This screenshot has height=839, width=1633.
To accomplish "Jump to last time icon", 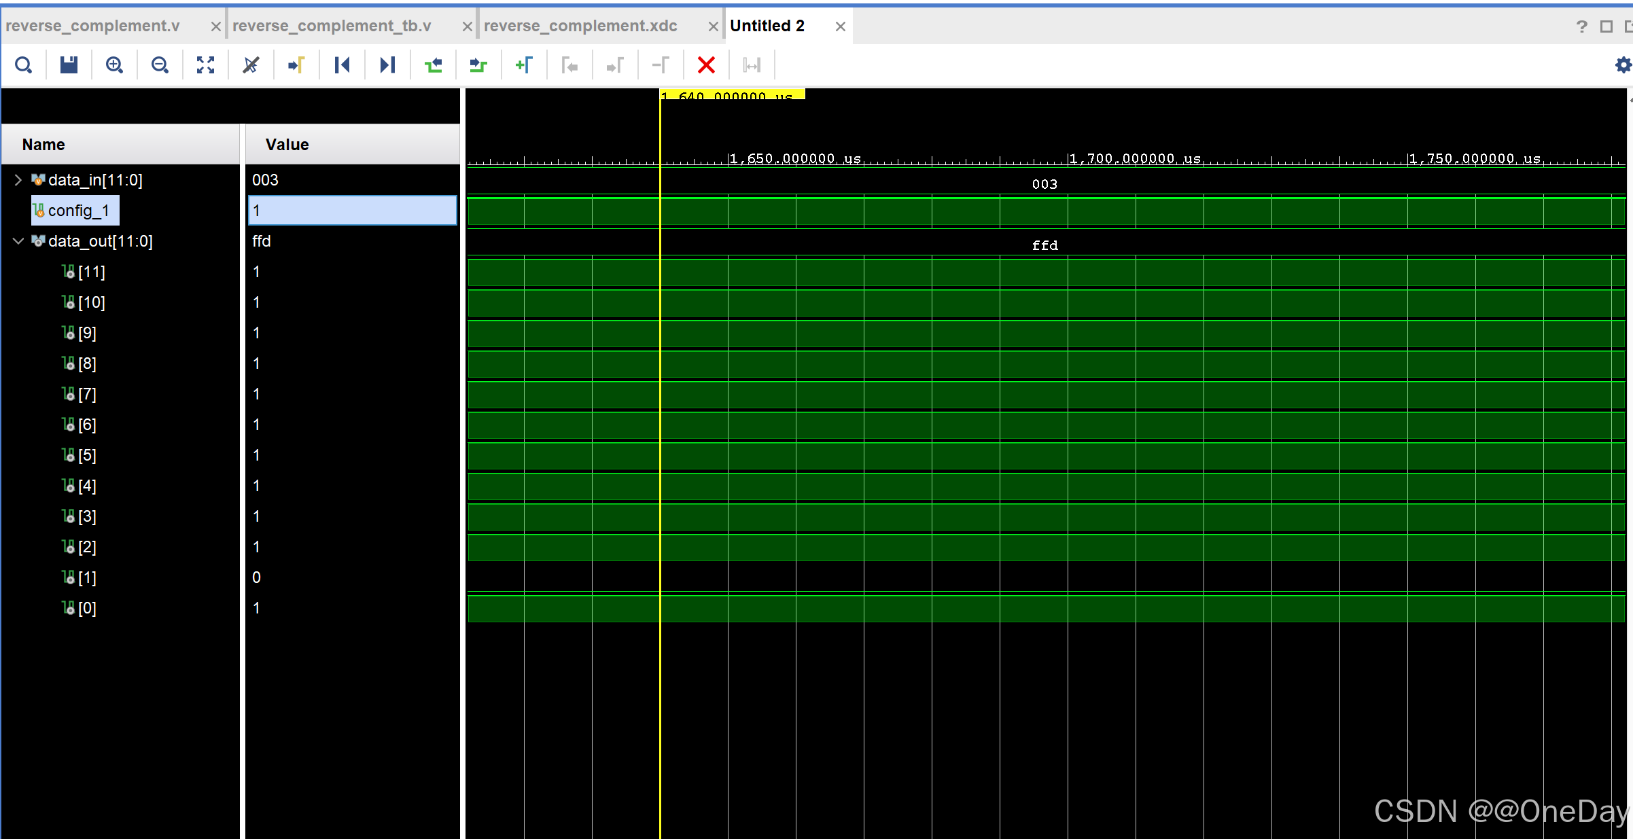I will pyautogui.click(x=387, y=65).
